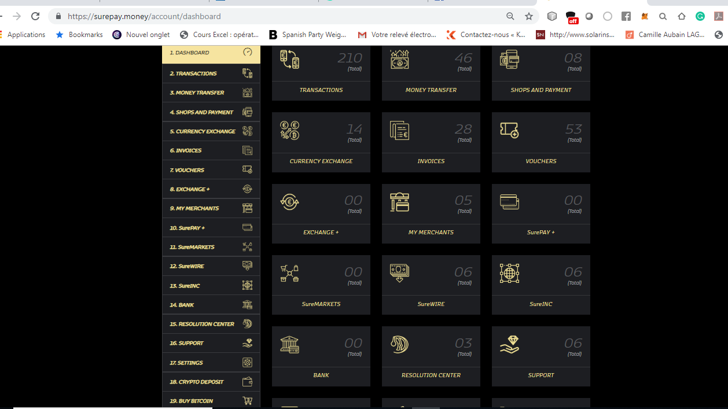The width and height of the screenshot is (728, 409).
Task: Open the Bookmarks folder in bookmarks bar
Action: [x=79, y=35]
